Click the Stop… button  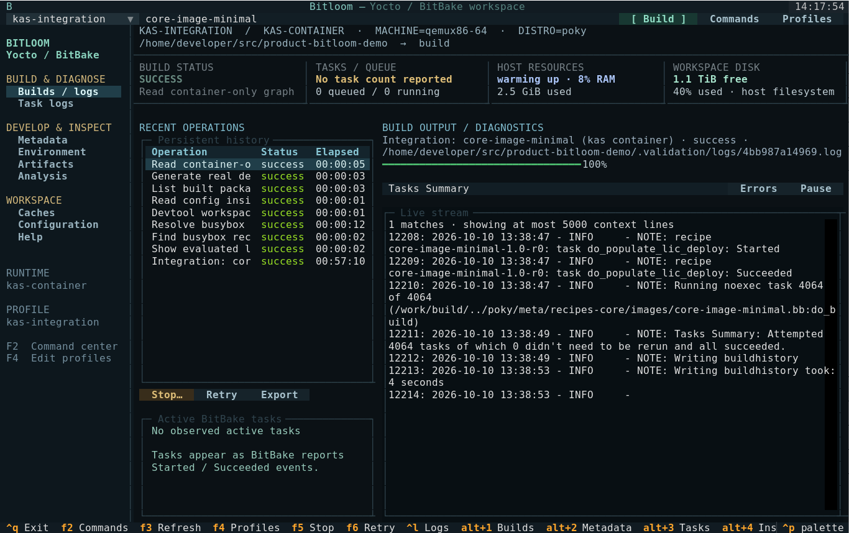pos(167,395)
